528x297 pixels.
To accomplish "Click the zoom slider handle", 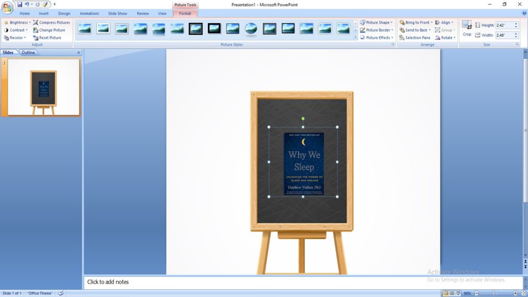I will (x=493, y=293).
